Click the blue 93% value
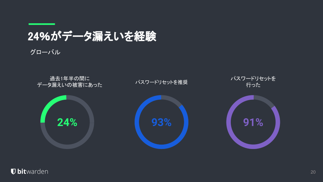The height and width of the screenshot is (182, 323). [x=161, y=122]
